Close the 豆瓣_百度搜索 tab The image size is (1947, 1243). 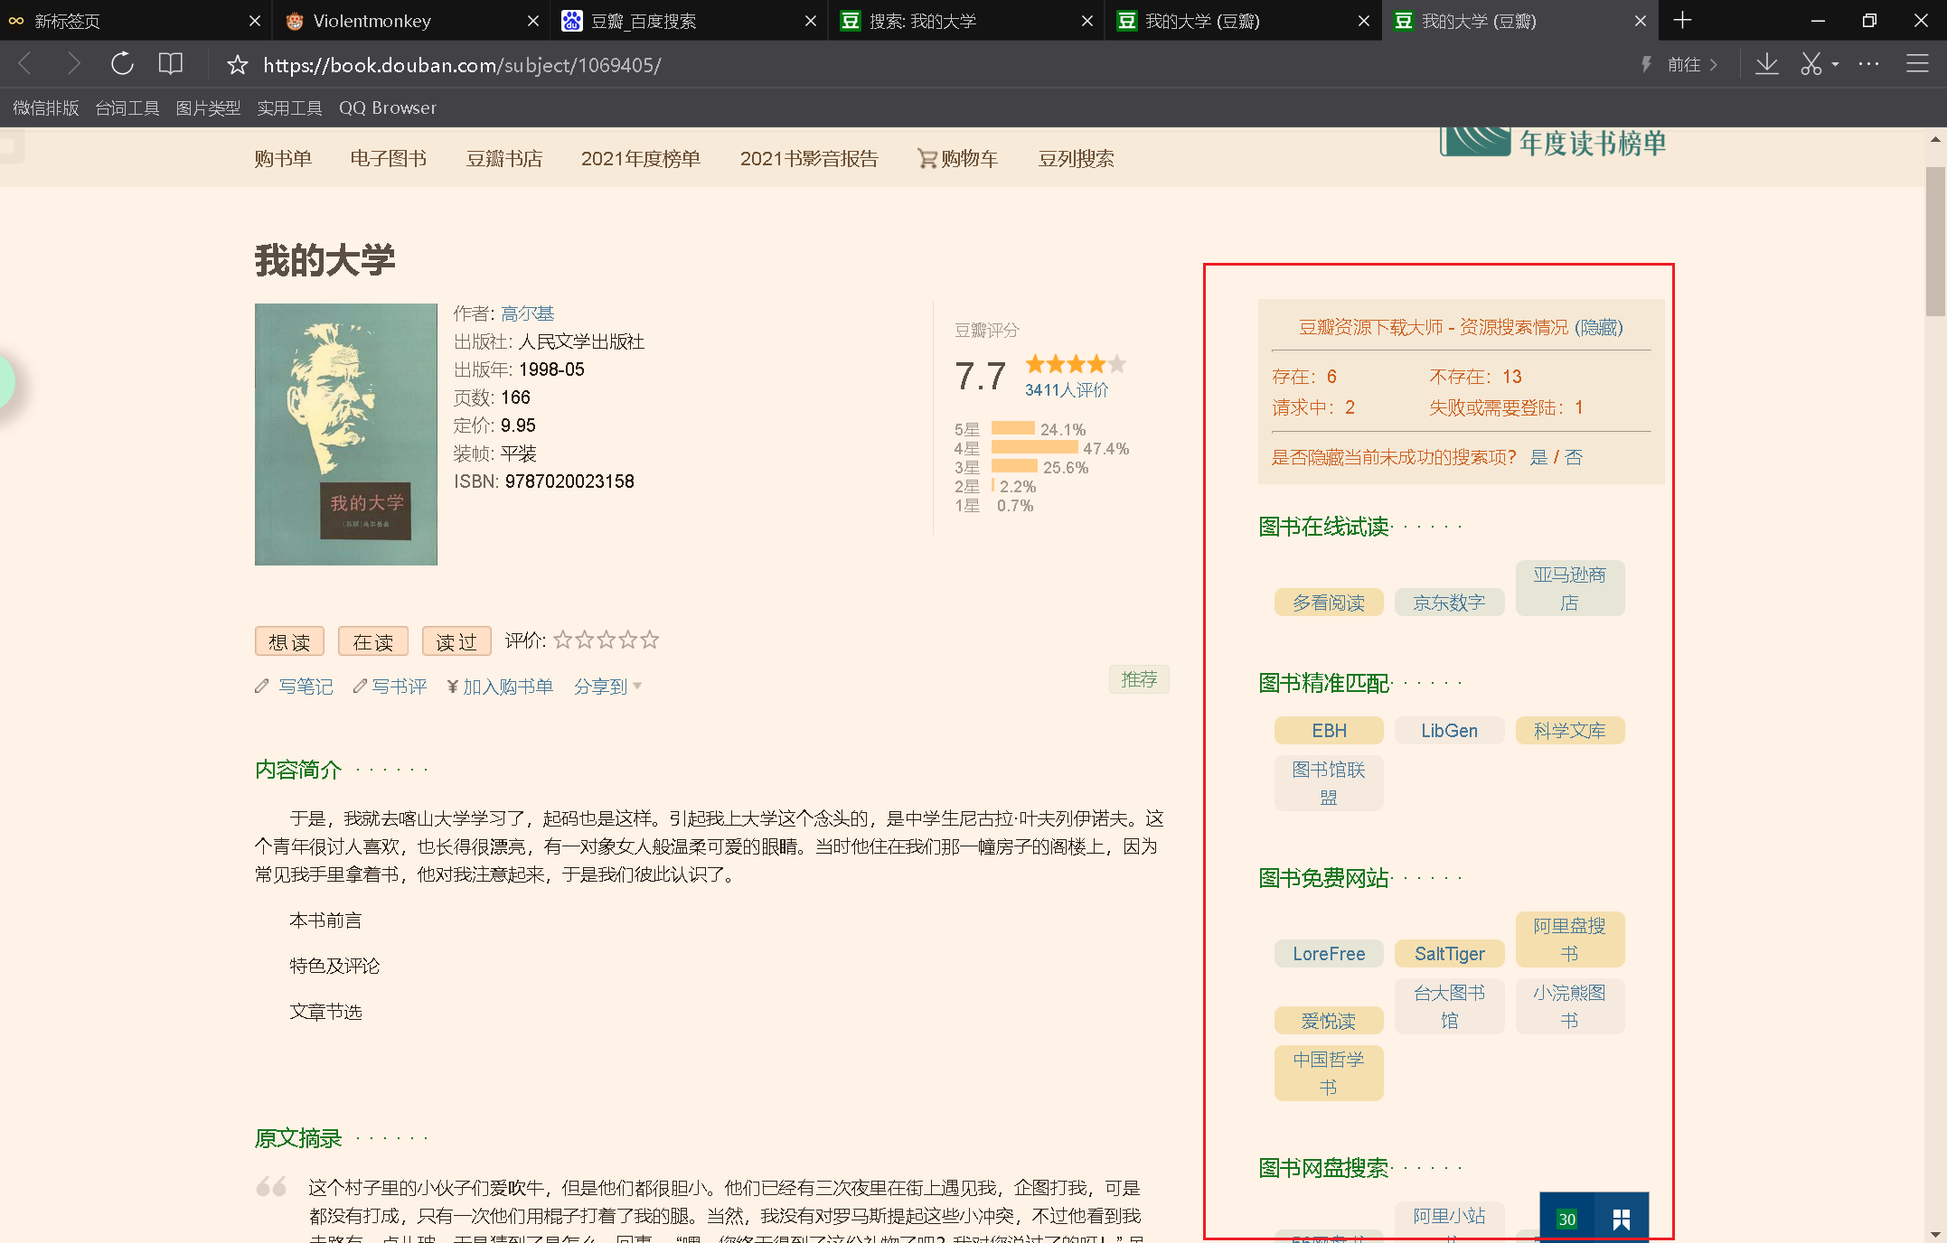pos(811,21)
